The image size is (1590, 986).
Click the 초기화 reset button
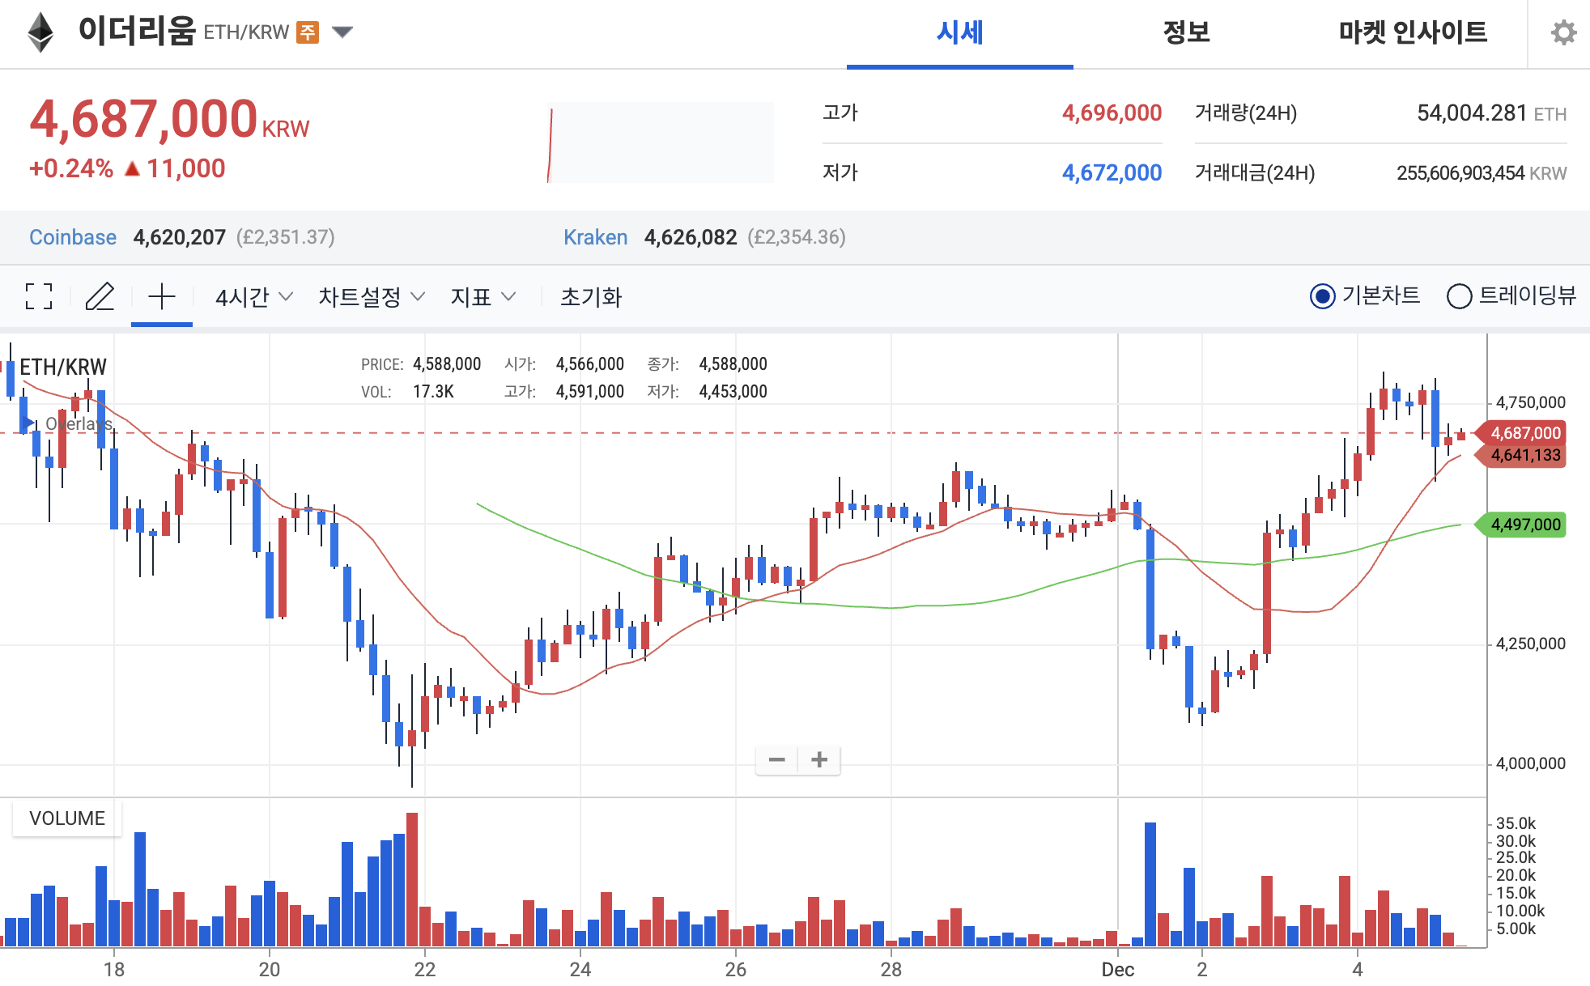tap(590, 297)
